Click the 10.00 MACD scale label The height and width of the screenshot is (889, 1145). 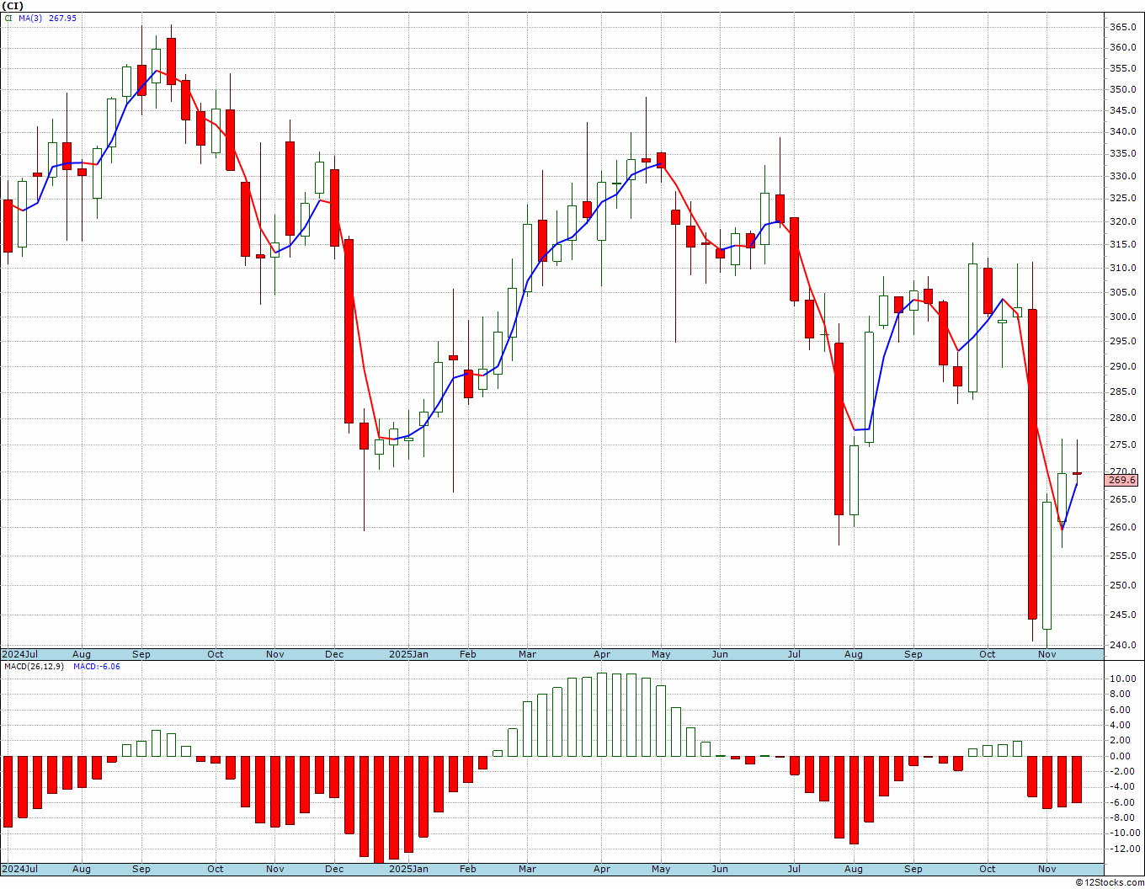coord(1122,679)
